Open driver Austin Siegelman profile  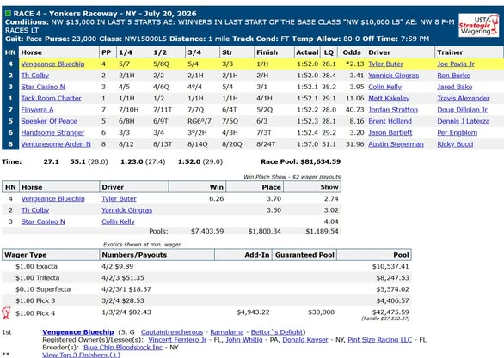pos(396,144)
